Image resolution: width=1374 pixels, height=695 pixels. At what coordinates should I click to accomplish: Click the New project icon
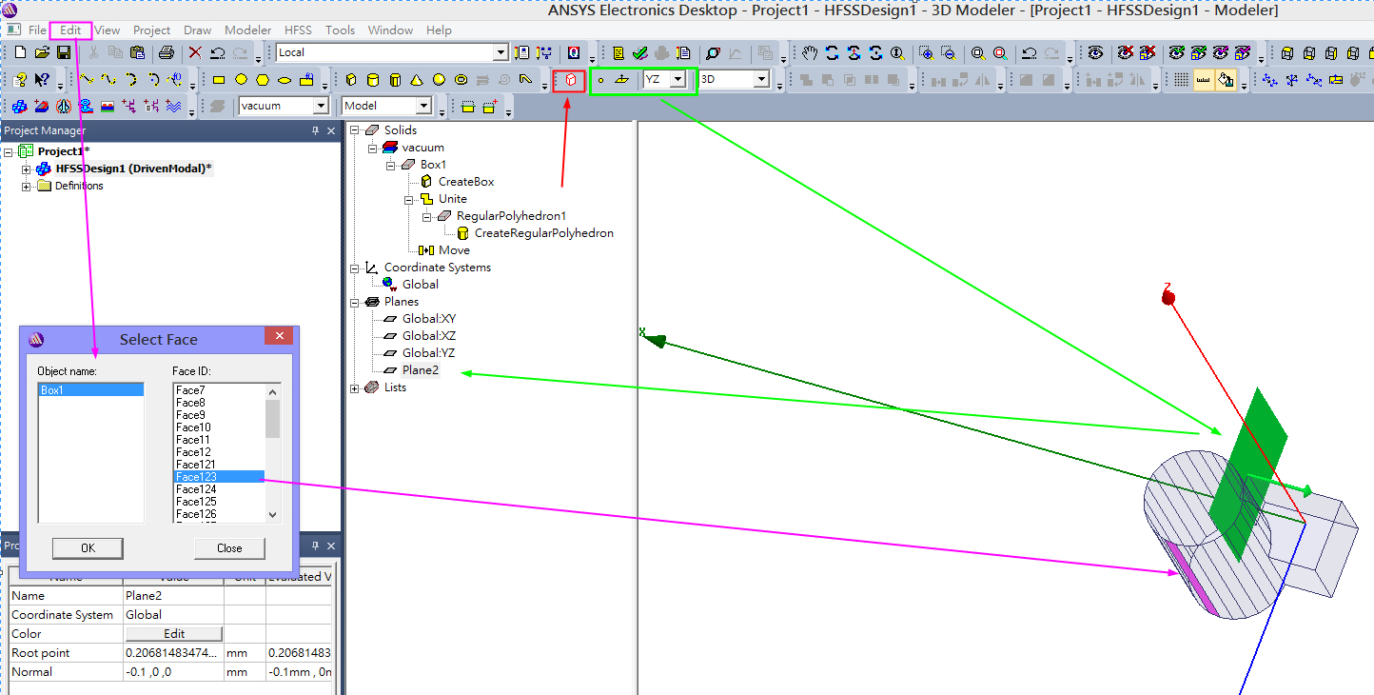click(20, 53)
